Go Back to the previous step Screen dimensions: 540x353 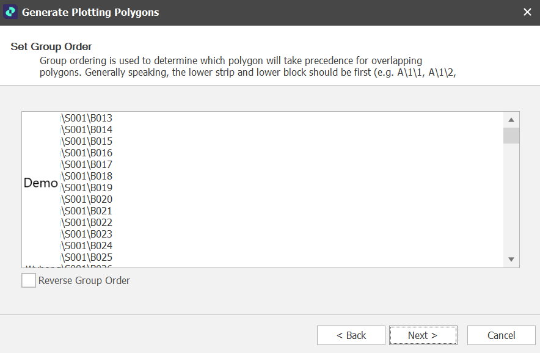point(351,335)
